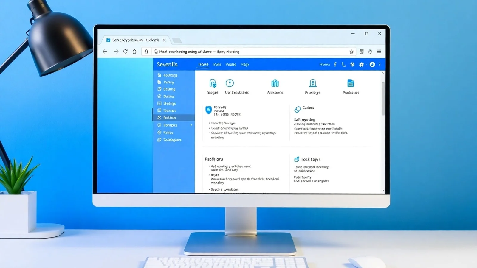The width and height of the screenshot is (477, 268).
Task: Close the browser tab with its X
Action: click(164, 40)
